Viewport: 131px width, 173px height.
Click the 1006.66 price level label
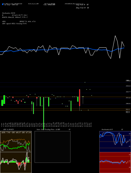pyautogui.click(x=128, y=104)
